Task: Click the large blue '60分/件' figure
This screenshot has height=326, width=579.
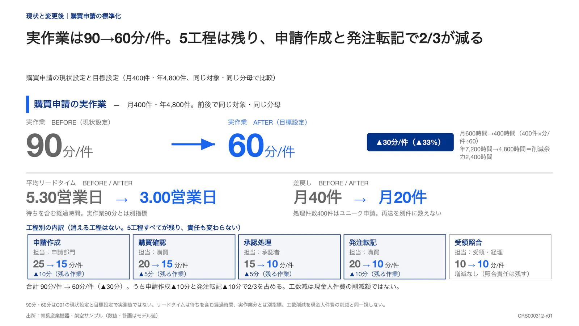Action: [x=261, y=146]
